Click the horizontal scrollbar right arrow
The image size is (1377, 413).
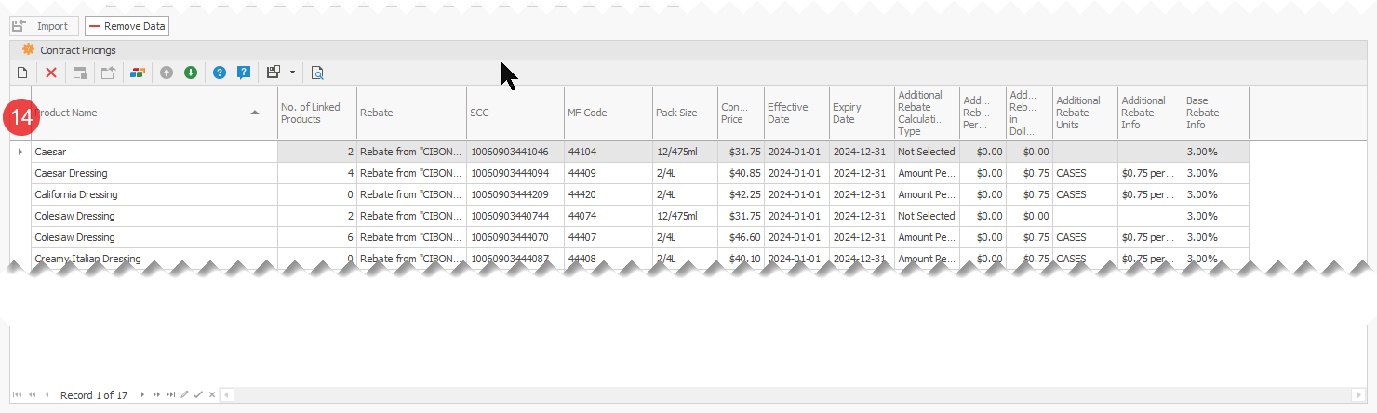click(1361, 395)
